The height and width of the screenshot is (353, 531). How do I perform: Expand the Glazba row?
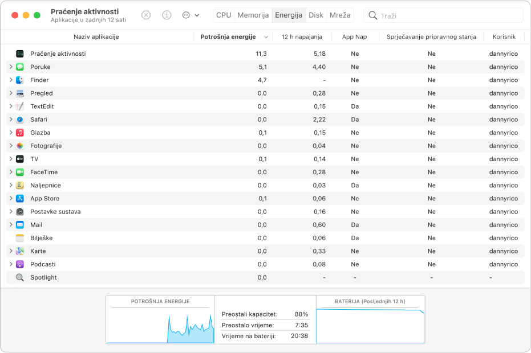(11, 133)
